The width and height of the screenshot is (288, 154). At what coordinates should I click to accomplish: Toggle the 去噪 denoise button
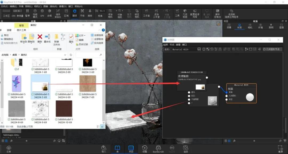pyautogui.click(x=49, y=13)
